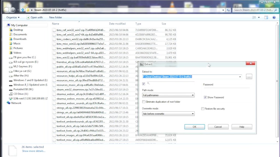Toggle the checkbox below the Extract to path
Viewport: 280px width, 157px height.
[x=144, y=84]
